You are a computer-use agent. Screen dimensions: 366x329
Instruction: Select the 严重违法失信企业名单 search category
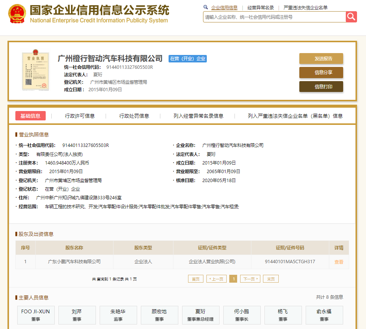305,7
